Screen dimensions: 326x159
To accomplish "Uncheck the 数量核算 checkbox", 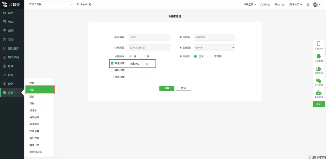I will [112, 63].
